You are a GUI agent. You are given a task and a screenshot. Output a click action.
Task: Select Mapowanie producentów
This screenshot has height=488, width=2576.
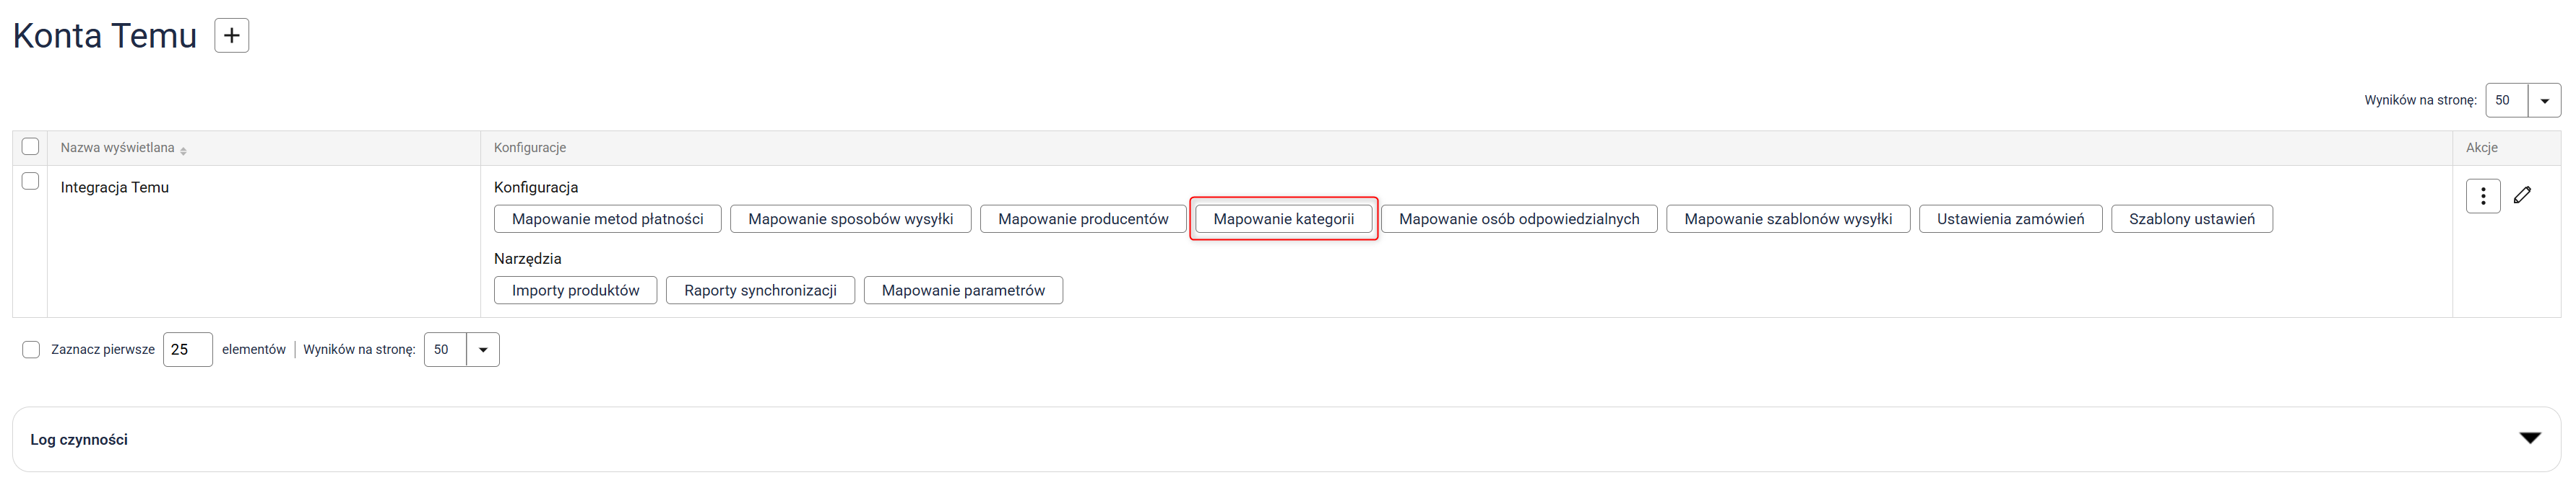coord(1082,218)
